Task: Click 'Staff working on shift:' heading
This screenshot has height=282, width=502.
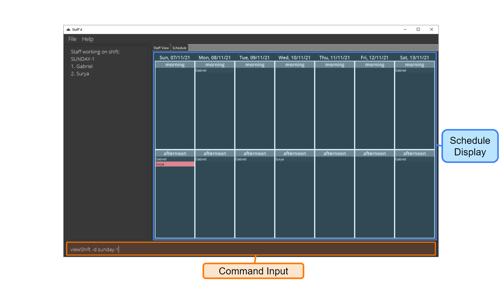Action: pyautogui.click(x=95, y=52)
